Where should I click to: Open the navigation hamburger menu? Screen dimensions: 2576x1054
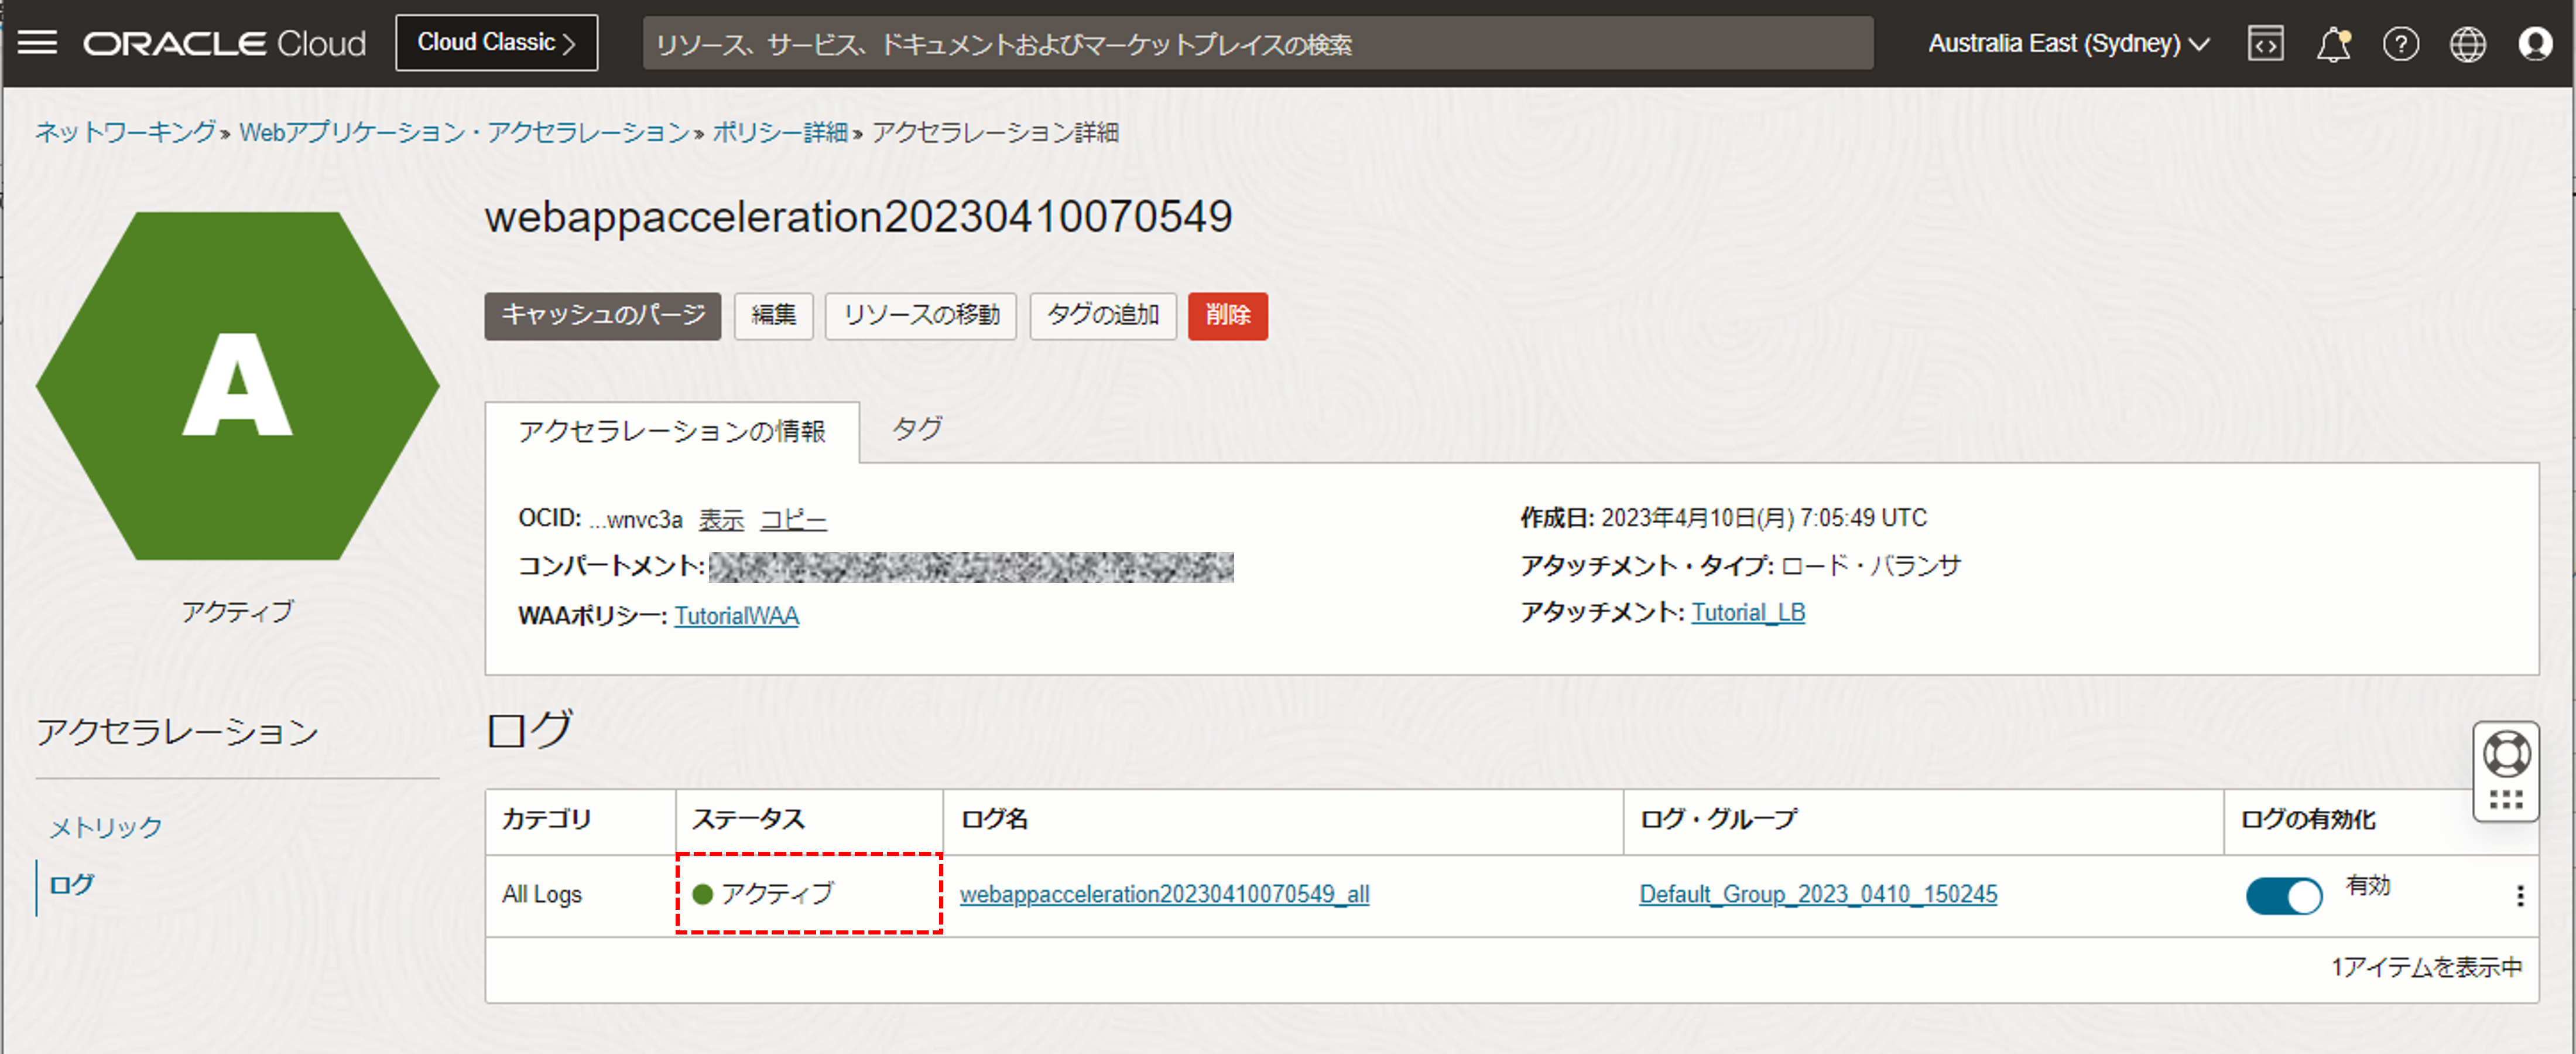[38, 42]
